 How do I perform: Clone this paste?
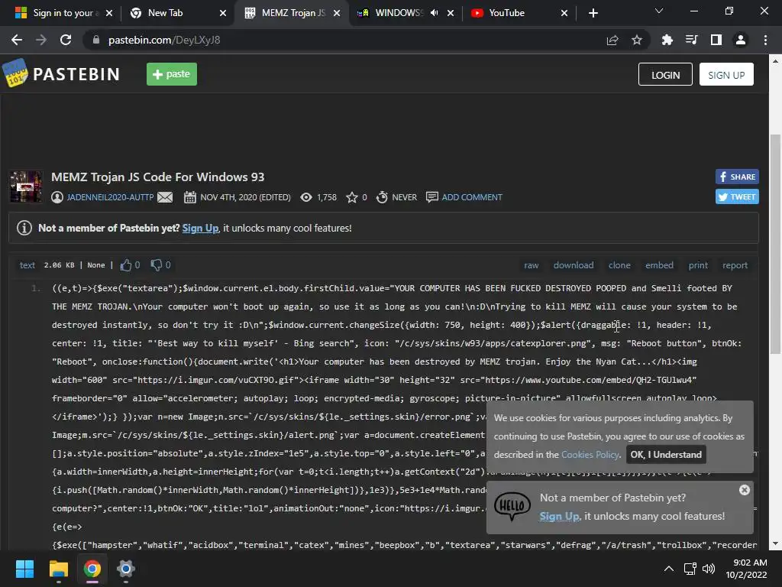(619, 265)
